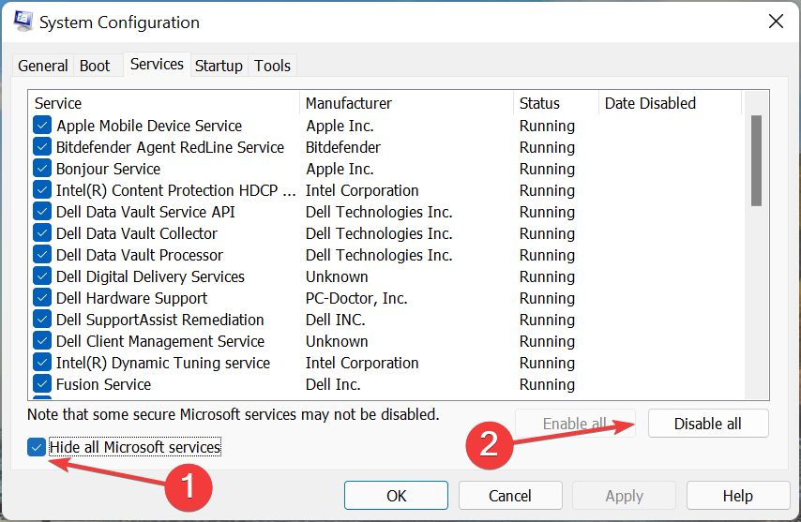Disable the Fusion Service checkbox

coord(42,384)
